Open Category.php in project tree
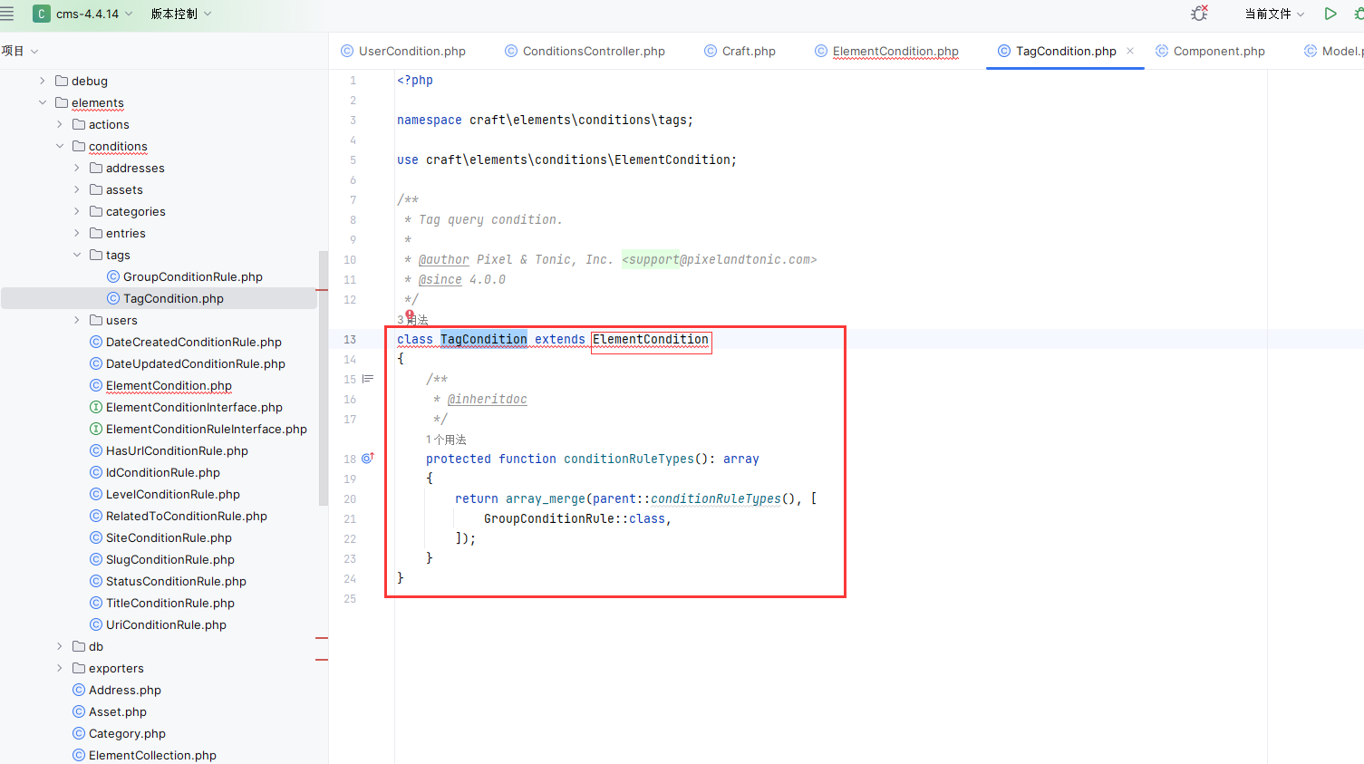 coord(119,733)
